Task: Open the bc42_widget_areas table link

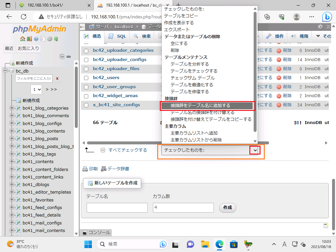Action: 115,96
